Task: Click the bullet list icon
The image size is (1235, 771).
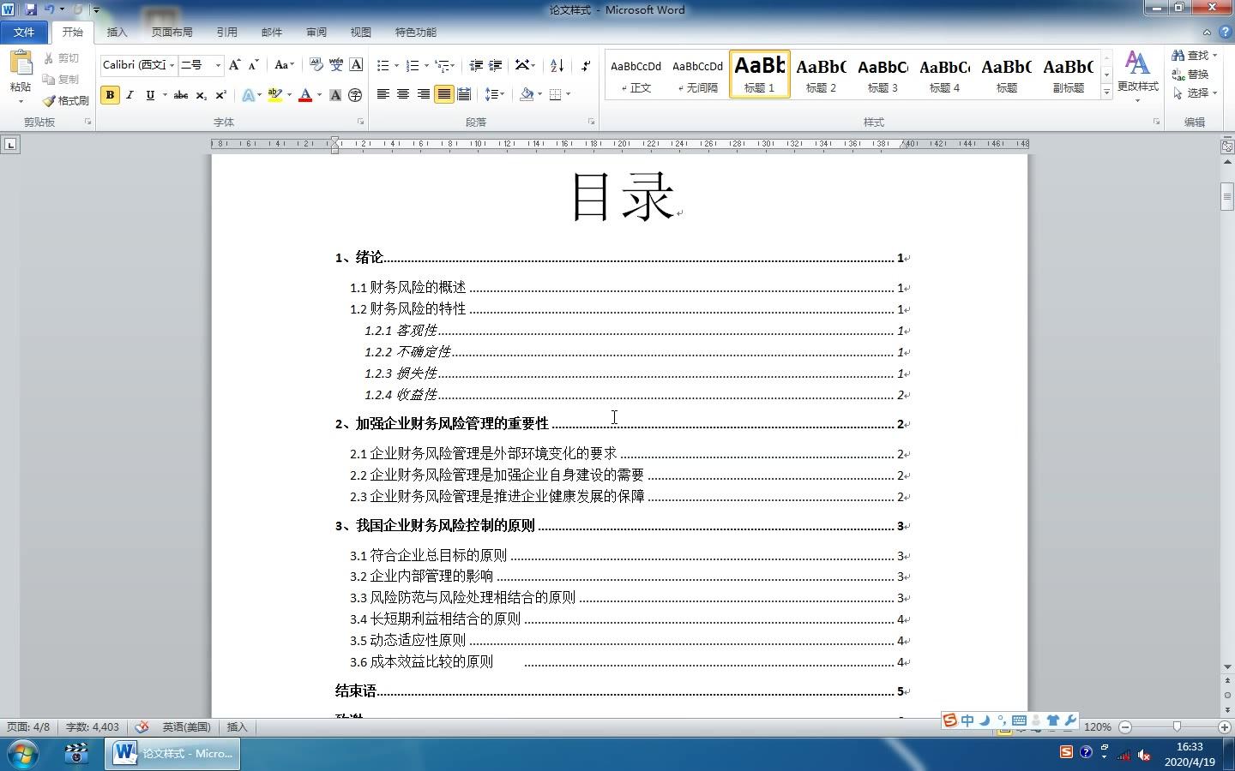Action: pos(383,65)
